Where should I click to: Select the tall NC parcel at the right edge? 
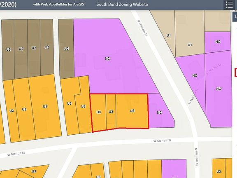[218, 89]
